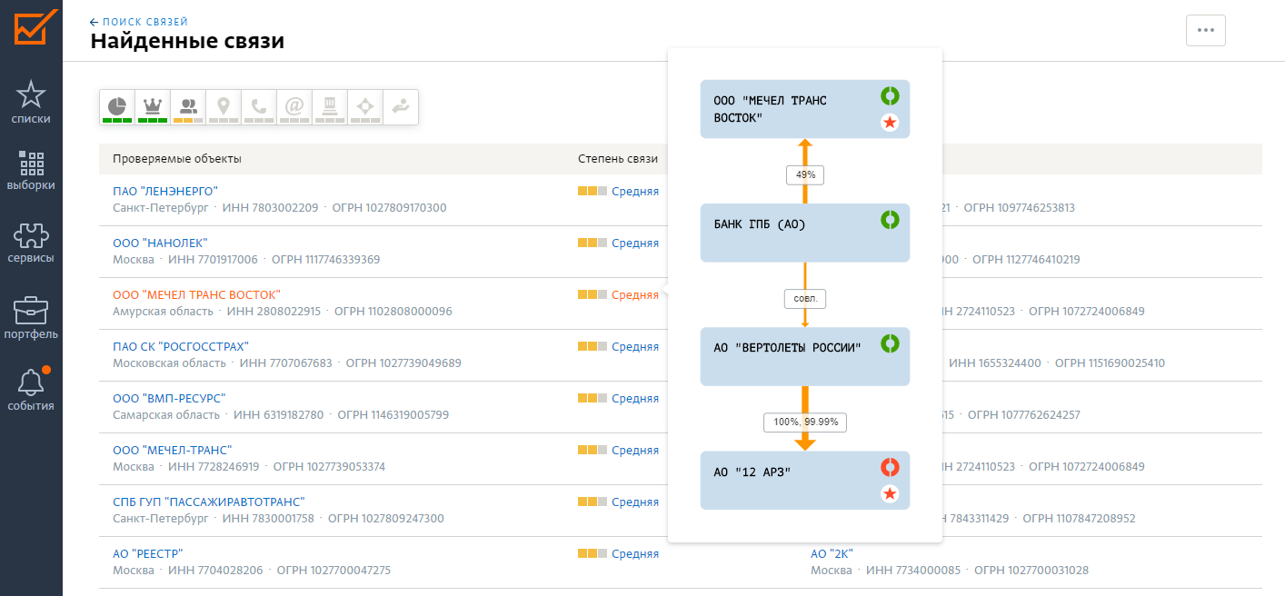Click connection strength bars in АО РЕЕСТР row
This screenshot has width=1285, height=596.
click(x=592, y=553)
